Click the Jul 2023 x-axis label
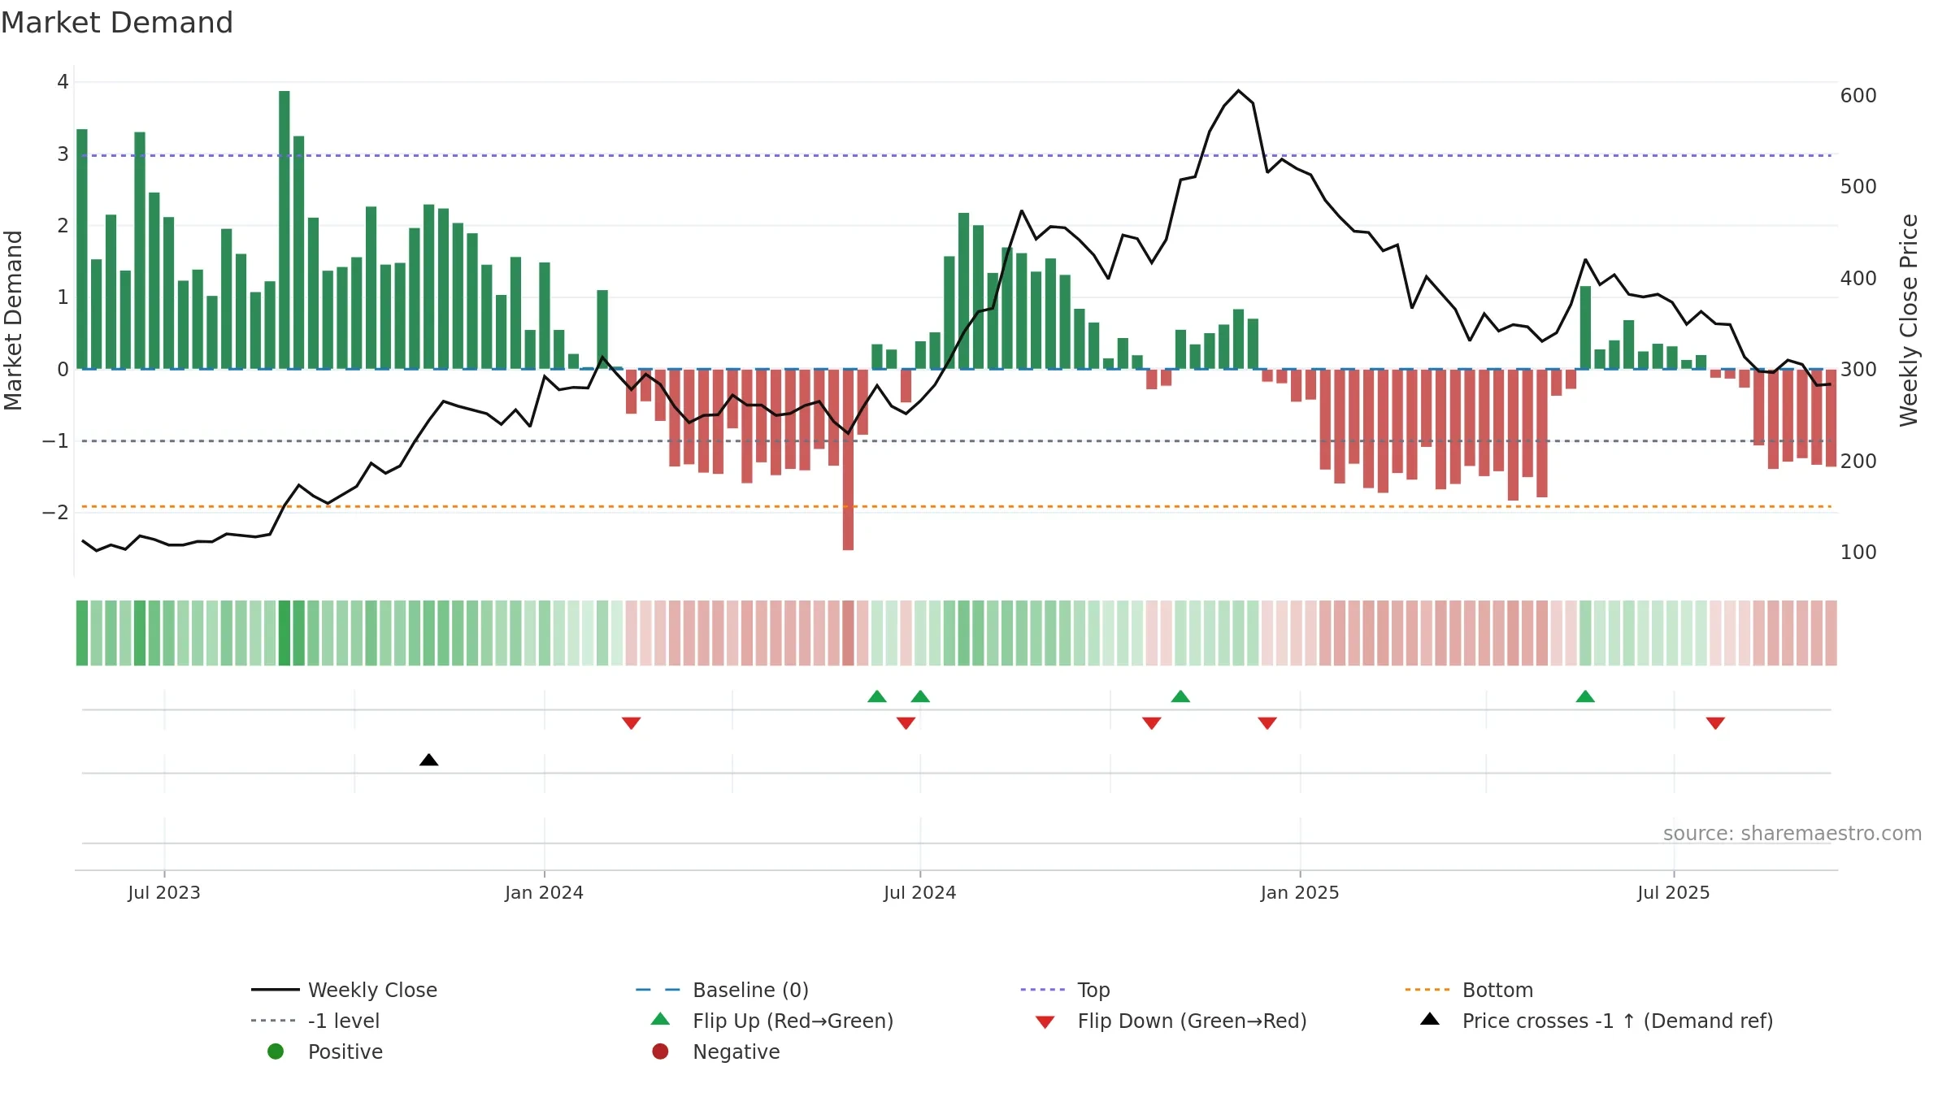The width and height of the screenshot is (1951, 1097). (164, 892)
